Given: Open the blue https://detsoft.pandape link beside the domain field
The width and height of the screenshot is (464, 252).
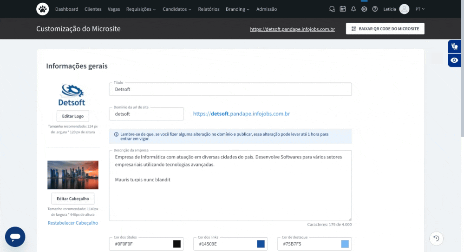Looking at the screenshot, I should coord(241,114).
